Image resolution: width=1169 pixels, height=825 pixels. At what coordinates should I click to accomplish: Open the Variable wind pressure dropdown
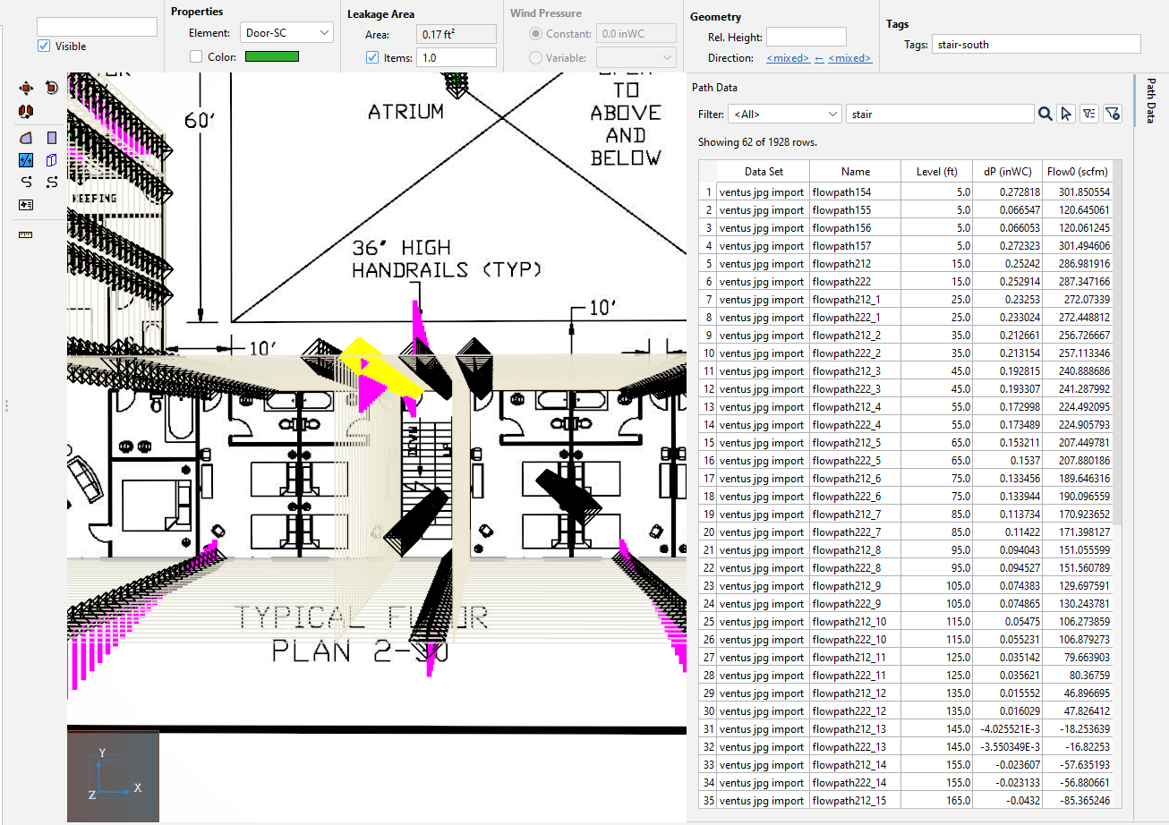pos(636,58)
